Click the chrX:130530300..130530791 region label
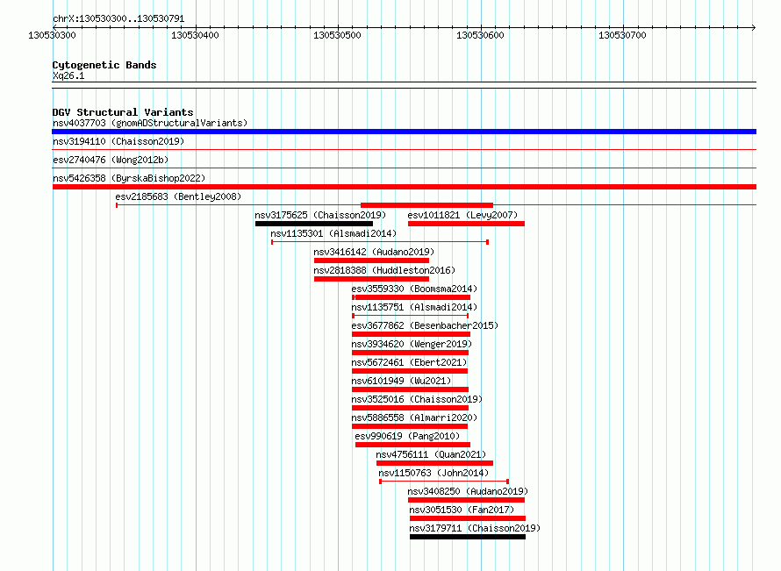This screenshot has width=781, height=571. (118, 18)
